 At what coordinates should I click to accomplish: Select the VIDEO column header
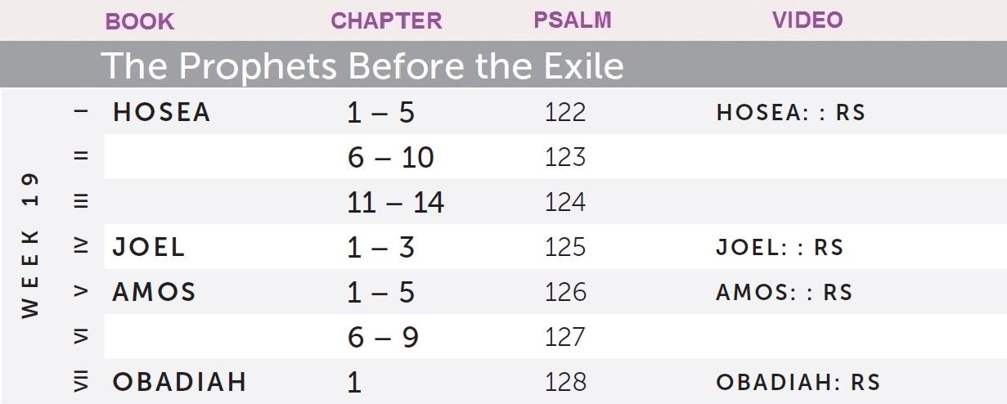[807, 20]
